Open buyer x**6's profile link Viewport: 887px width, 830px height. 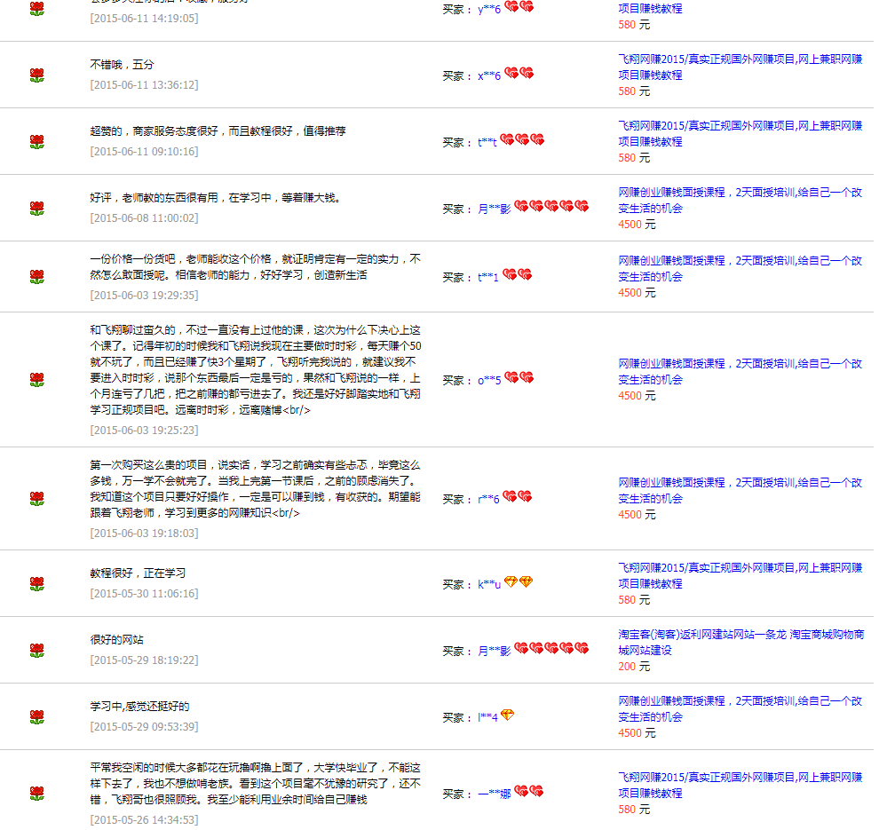point(489,76)
